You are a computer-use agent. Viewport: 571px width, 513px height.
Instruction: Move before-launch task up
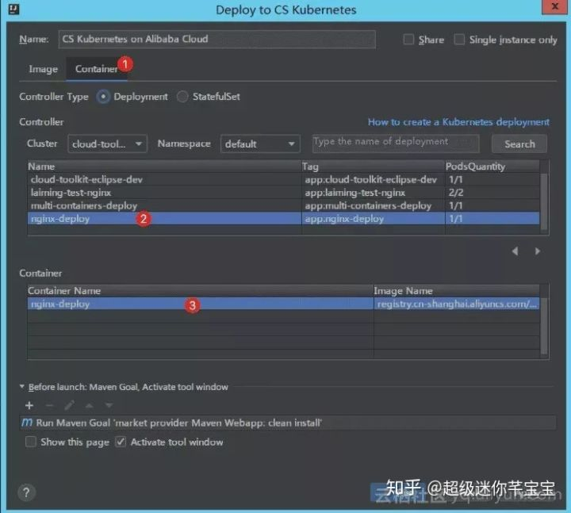tap(89, 405)
